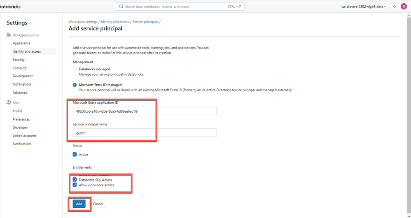Screen dimensions: 411x218
Task: Click the Workspace admin section icon
Action: (9, 35)
